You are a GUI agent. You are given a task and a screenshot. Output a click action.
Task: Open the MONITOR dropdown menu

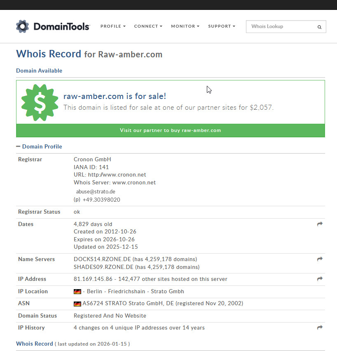click(185, 26)
